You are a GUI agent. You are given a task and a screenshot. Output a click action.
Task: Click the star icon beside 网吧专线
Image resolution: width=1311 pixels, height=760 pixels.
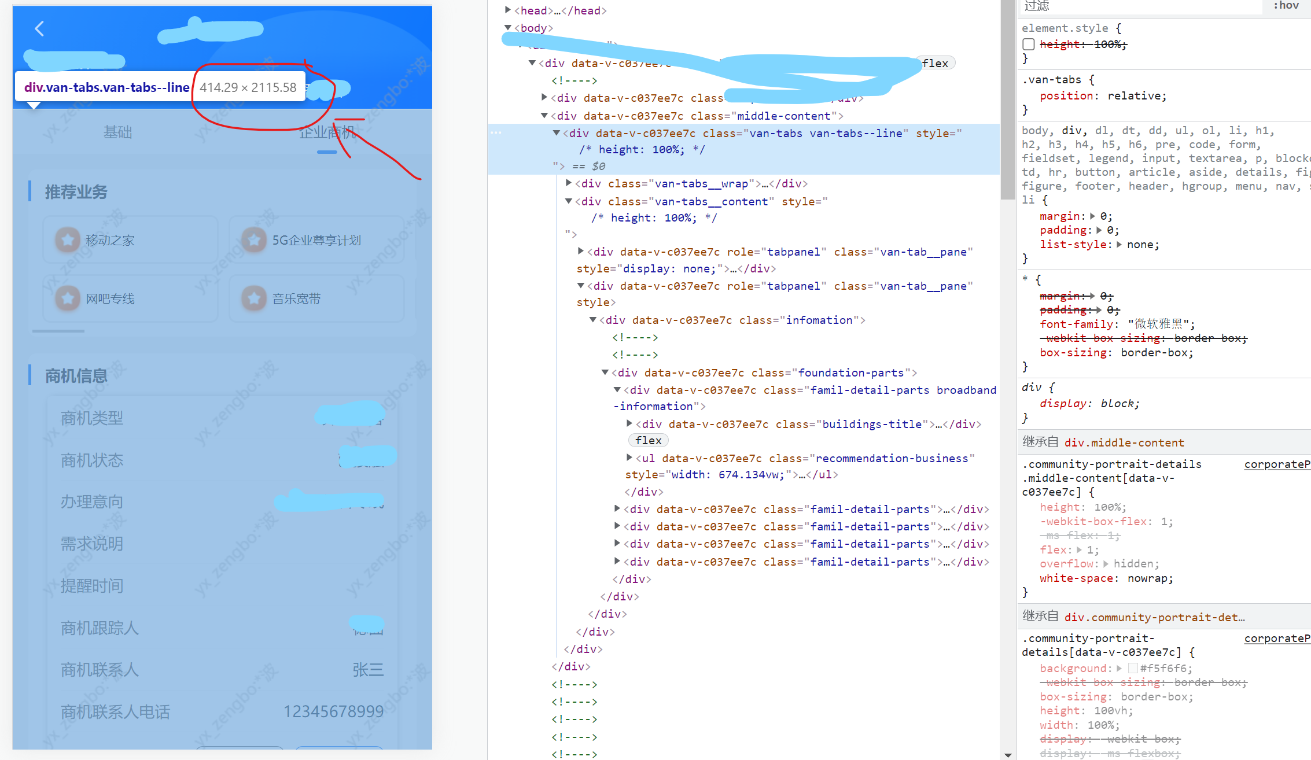pyautogui.click(x=68, y=298)
